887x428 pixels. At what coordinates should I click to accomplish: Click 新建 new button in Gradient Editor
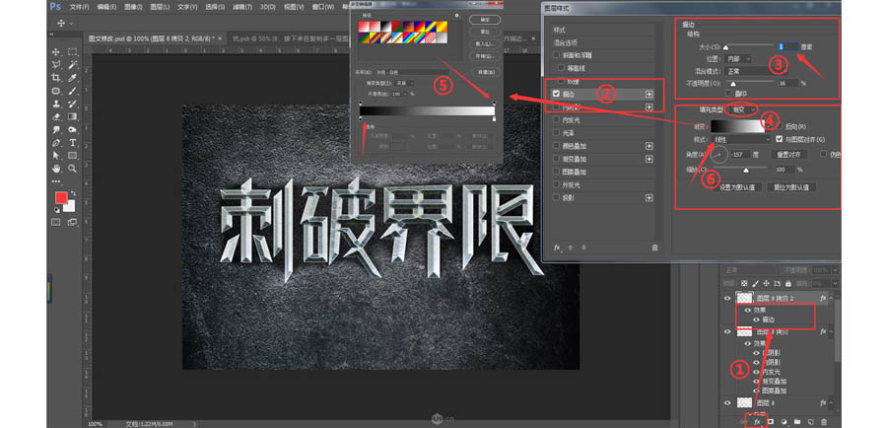pyautogui.click(x=485, y=72)
